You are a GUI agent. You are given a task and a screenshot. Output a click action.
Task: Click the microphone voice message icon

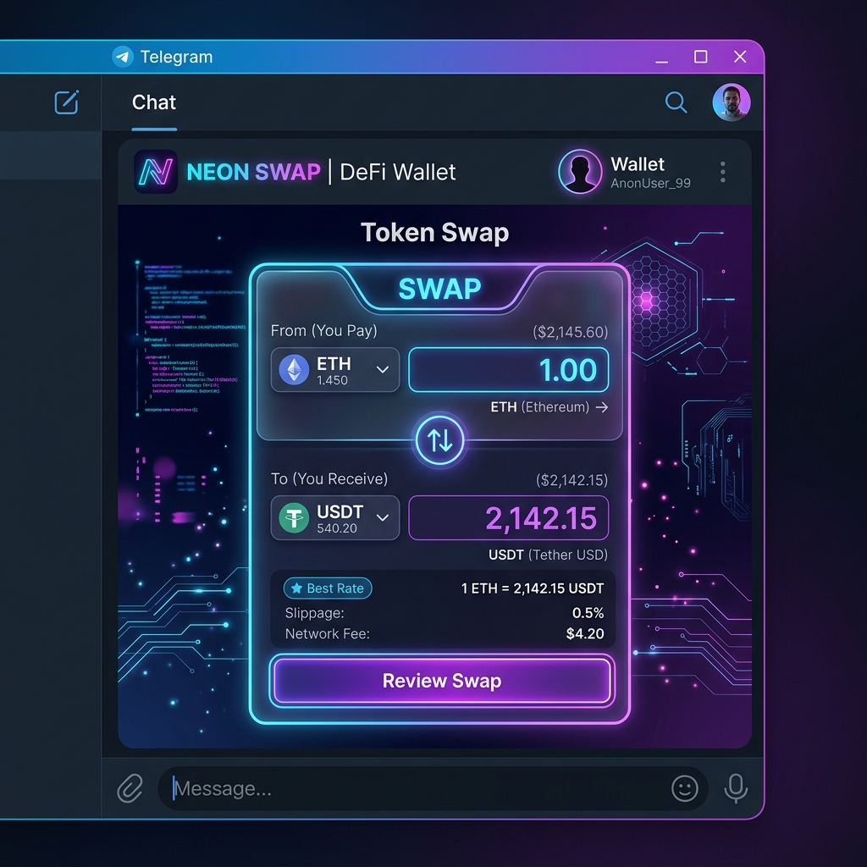coord(736,788)
